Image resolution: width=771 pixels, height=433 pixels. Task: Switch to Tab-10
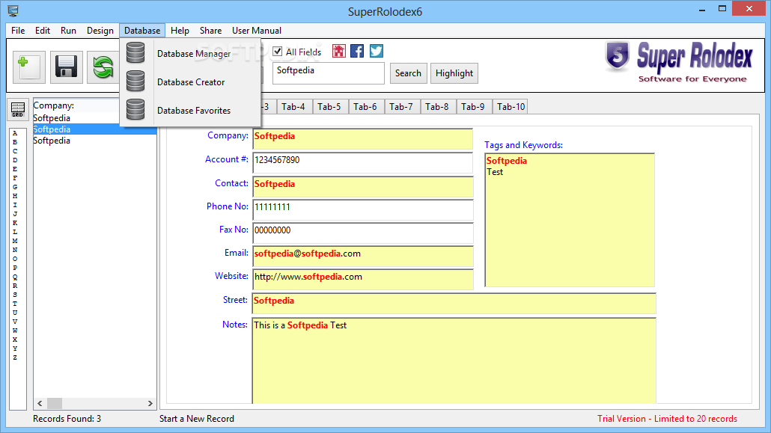coord(511,107)
